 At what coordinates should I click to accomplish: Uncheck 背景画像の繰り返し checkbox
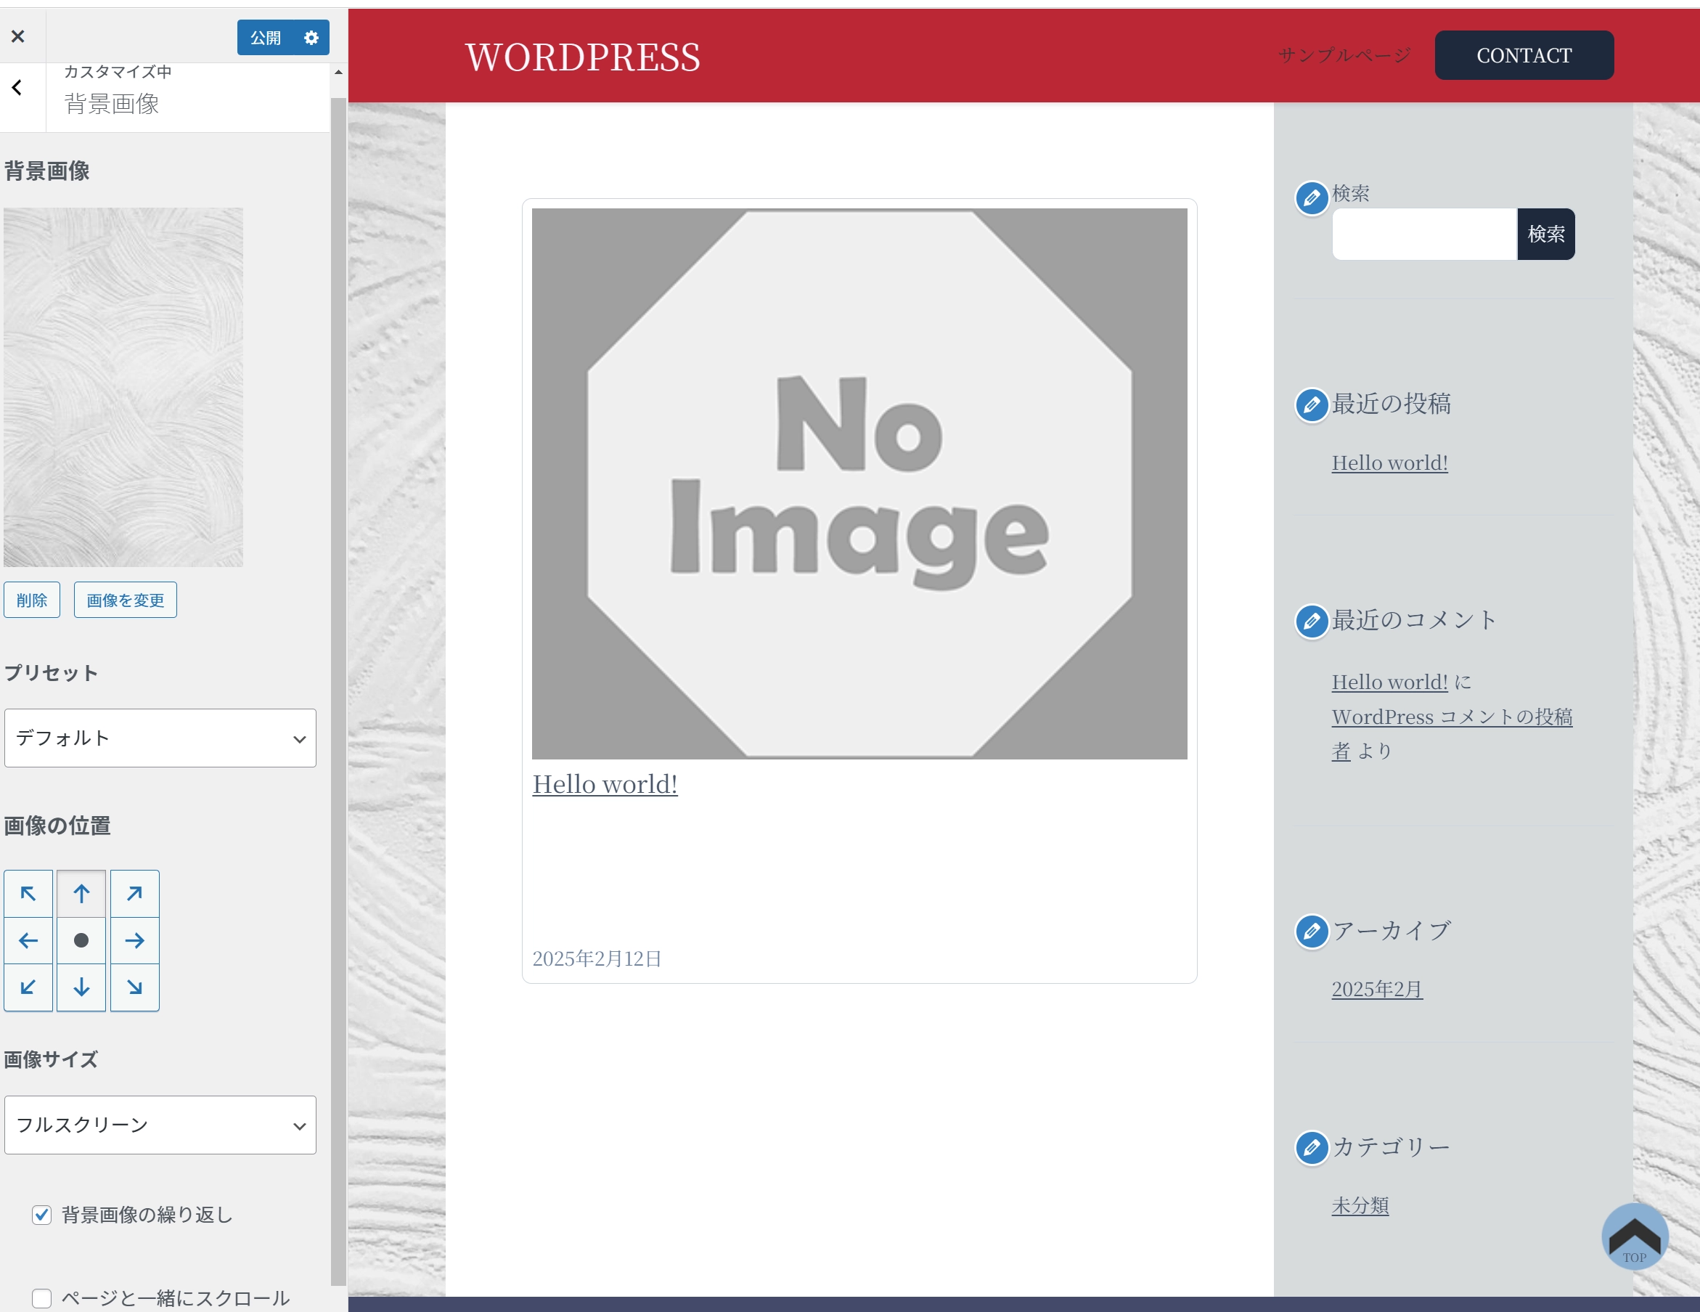click(42, 1215)
